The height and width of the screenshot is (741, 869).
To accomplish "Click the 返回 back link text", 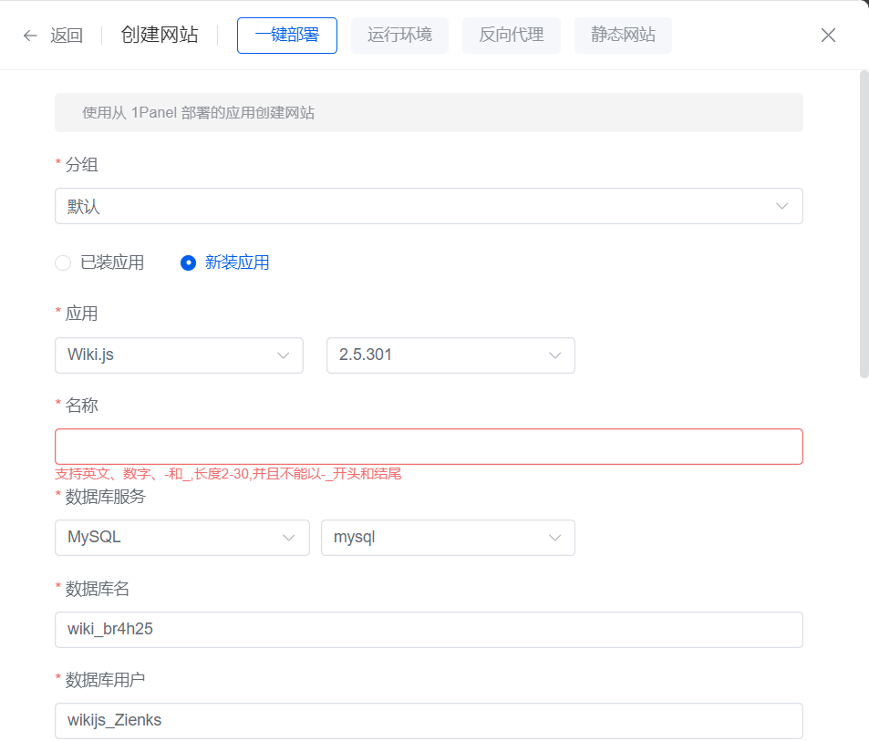I will click(x=67, y=36).
